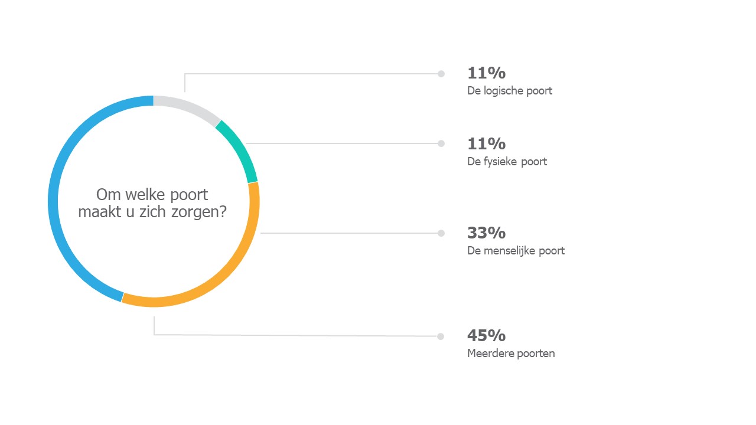This screenshot has height=425, width=756.
Task: Click the dot endpoint beside 'De logische poort'
Action: (x=441, y=74)
